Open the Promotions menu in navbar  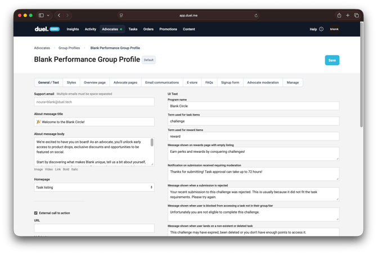(x=168, y=29)
